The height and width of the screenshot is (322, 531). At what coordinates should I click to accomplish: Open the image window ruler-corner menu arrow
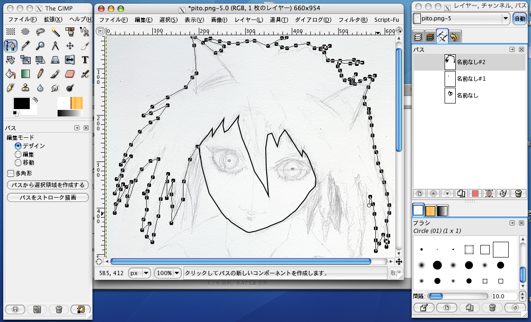click(x=100, y=31)
